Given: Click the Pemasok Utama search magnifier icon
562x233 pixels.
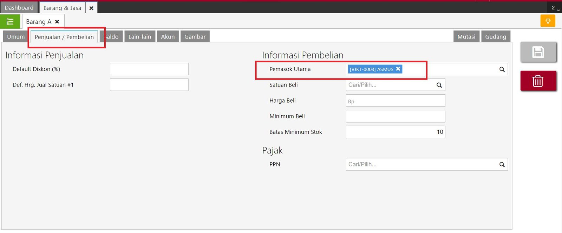Looking at the screenshot, I should point(502,69).
